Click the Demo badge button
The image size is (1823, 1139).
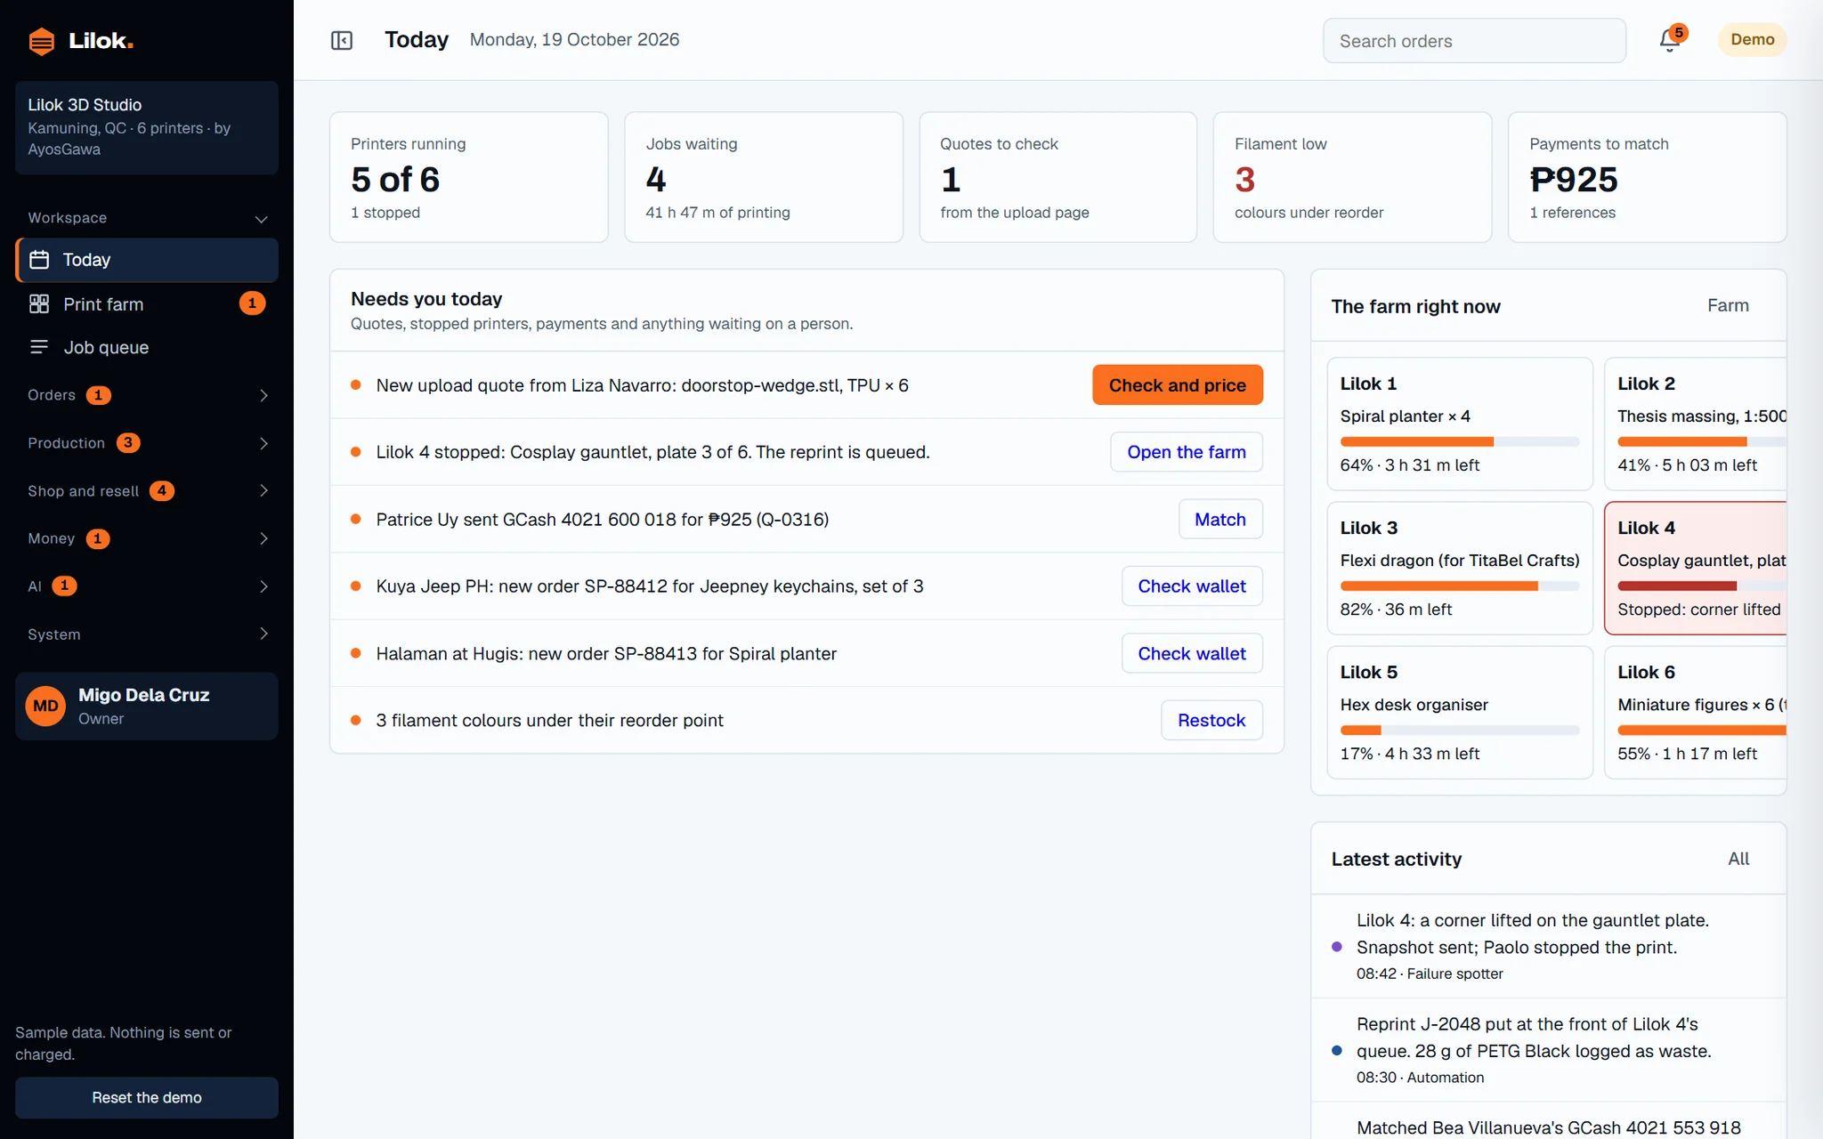point(1752,40)
